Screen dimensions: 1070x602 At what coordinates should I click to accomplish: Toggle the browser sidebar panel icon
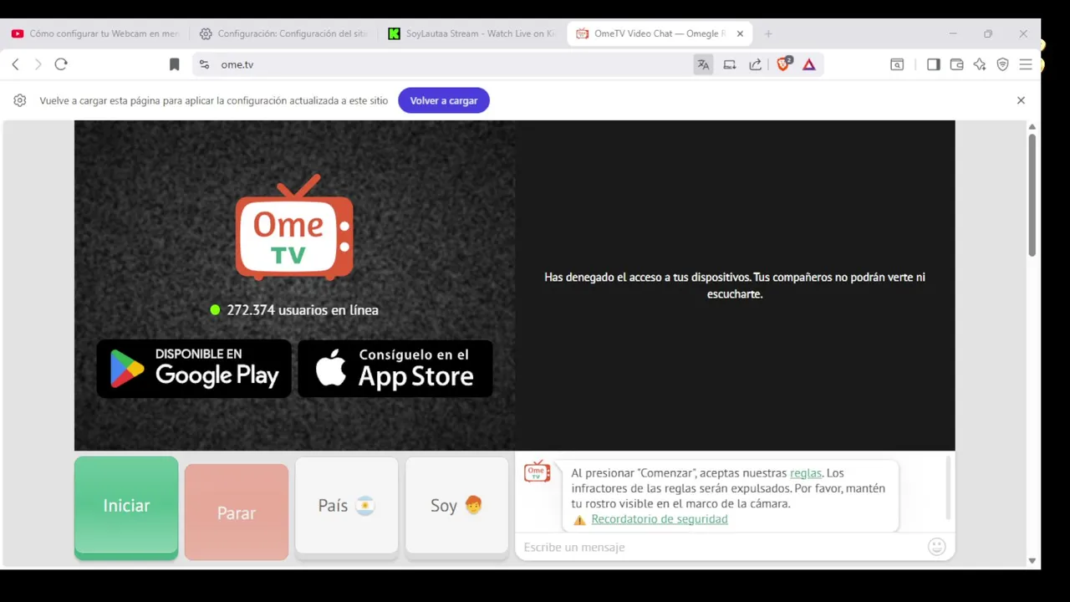click(934, 64)
